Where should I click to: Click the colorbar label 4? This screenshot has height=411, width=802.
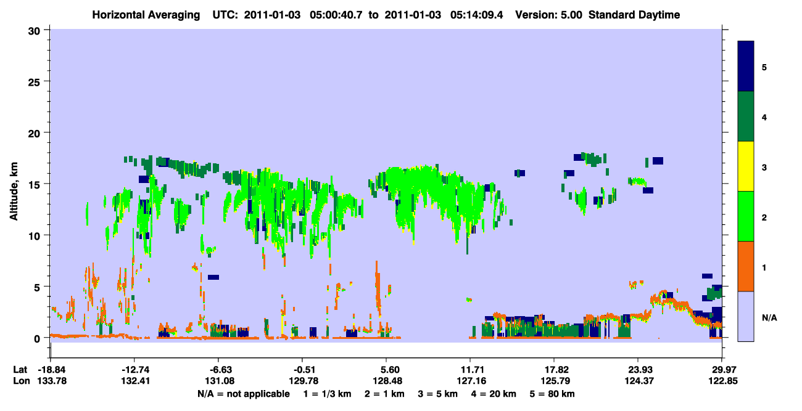pyautogui.click(x=764, y=118)
